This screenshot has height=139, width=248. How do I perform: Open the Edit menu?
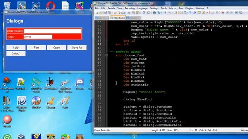pos(103,8)
